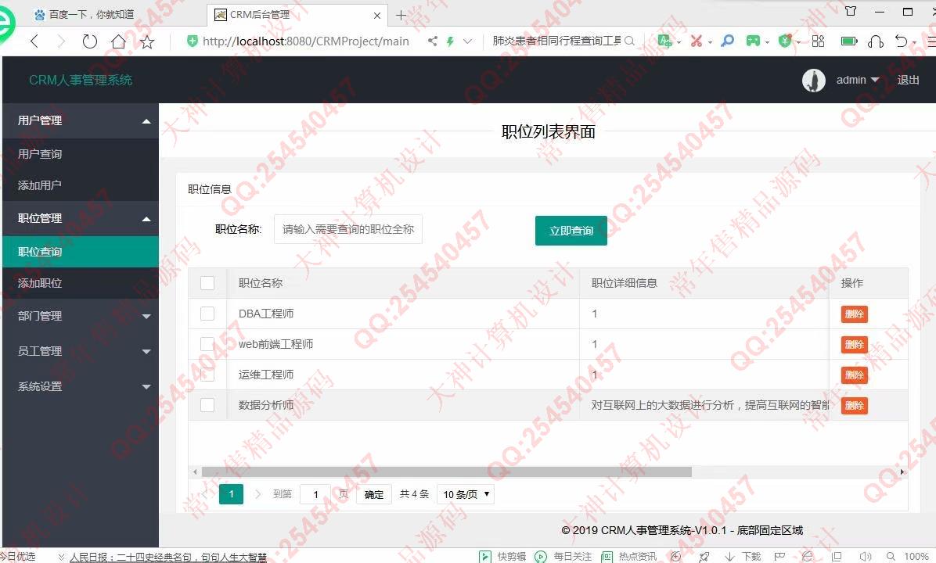Viewport: 936px width, 563px height.
Task: Open the extensions grid icon
Action: tap(819, 41)
